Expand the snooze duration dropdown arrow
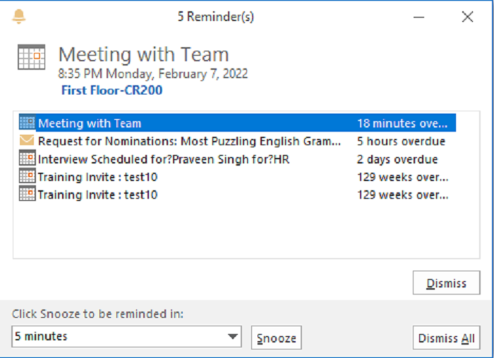494x358 pixels. coord(233,337)
